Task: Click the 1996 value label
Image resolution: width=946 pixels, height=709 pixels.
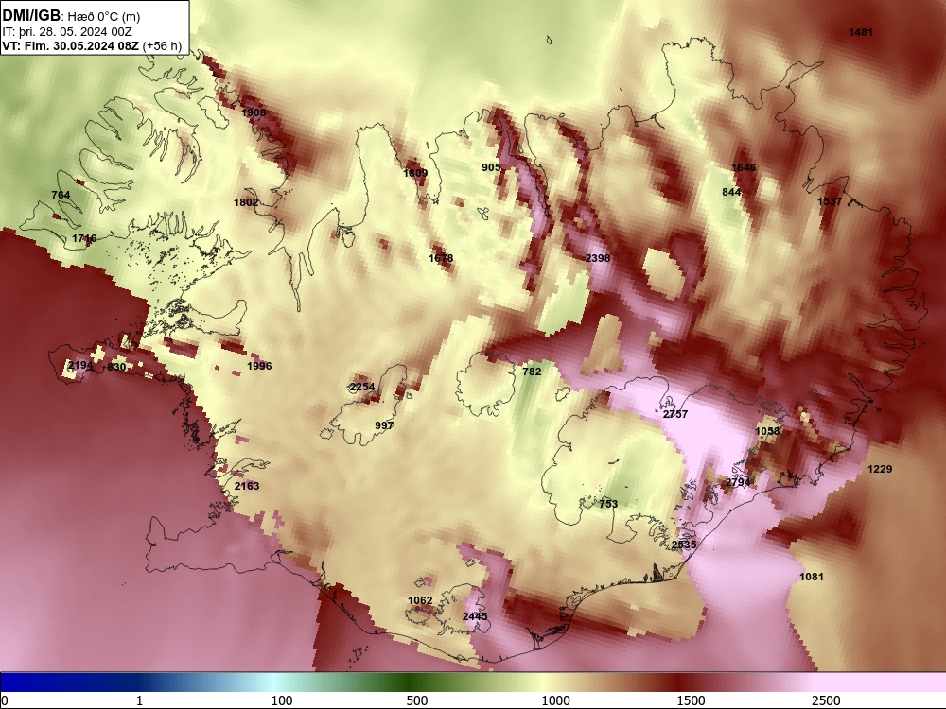Action: [259, 366]
